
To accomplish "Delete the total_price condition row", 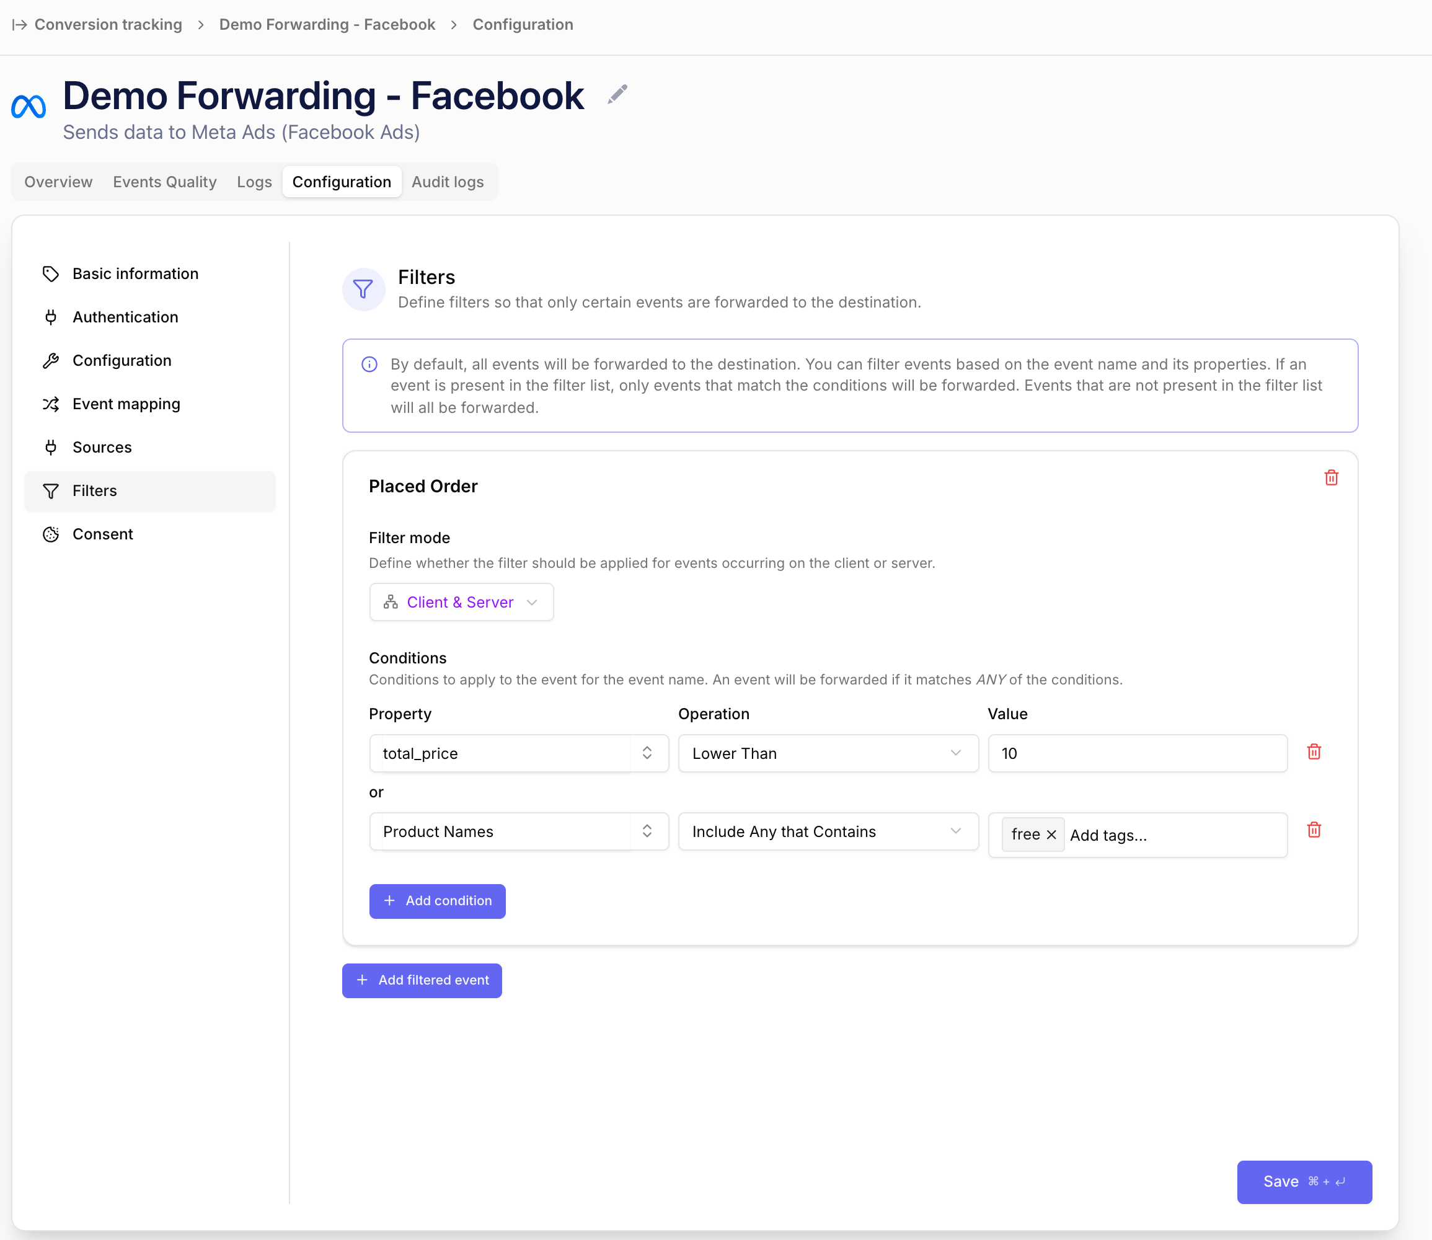I will 1314,751.
